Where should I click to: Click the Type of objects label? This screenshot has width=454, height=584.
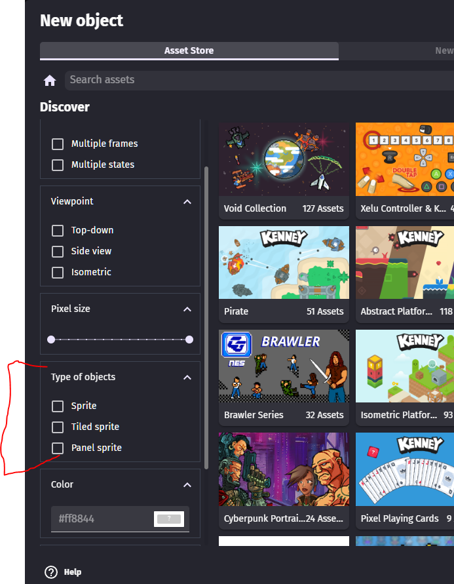(x=83, y=377)
